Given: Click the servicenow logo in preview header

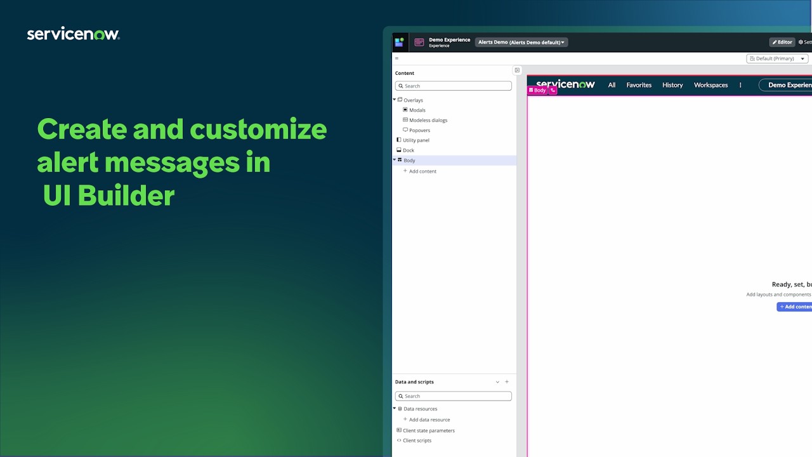Looking at the screenshot, I should pos(565,84).
